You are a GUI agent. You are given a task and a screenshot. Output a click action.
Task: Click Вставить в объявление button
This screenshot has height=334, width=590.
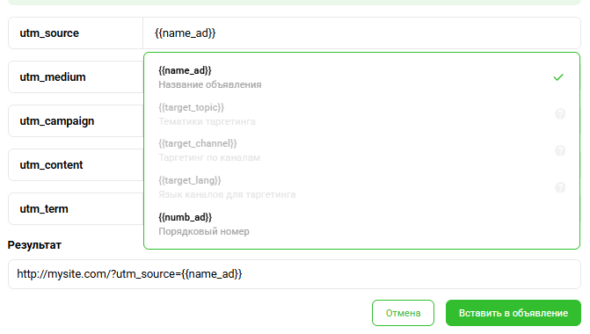pos(514,313)
